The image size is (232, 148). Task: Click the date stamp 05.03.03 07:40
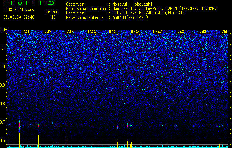pos(19,17)
